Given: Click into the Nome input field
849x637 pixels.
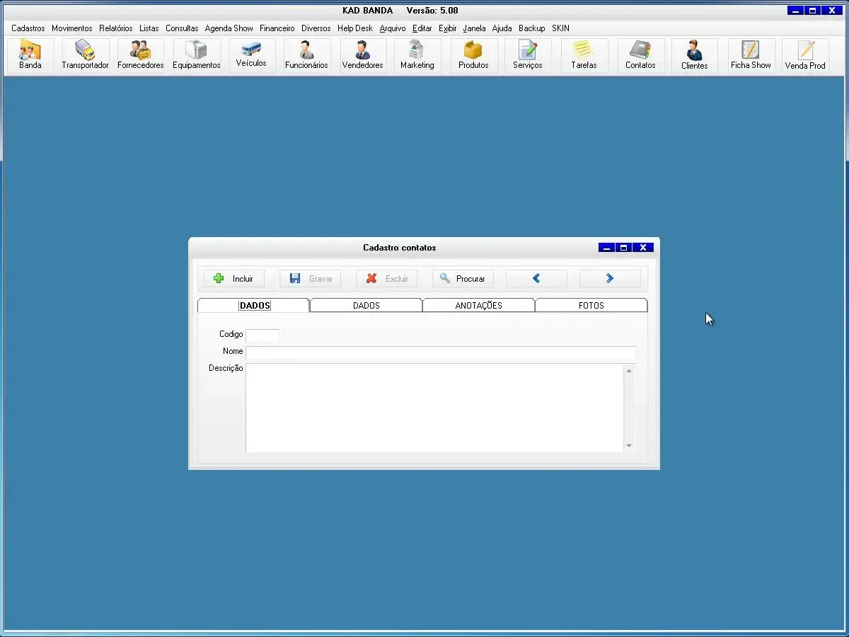Looking at the screenshot, I should pyautogui.click(x=440, y=352).
